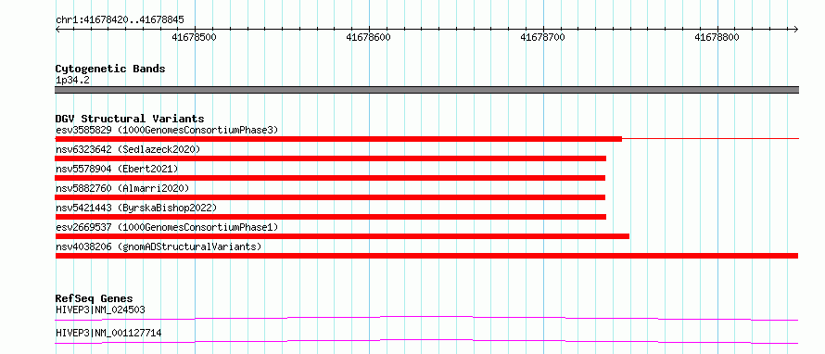This screenshot has width=825, height=354.
Task: Open variant nsv5882760 Almarri2020 label
Action: click(122, 188)
